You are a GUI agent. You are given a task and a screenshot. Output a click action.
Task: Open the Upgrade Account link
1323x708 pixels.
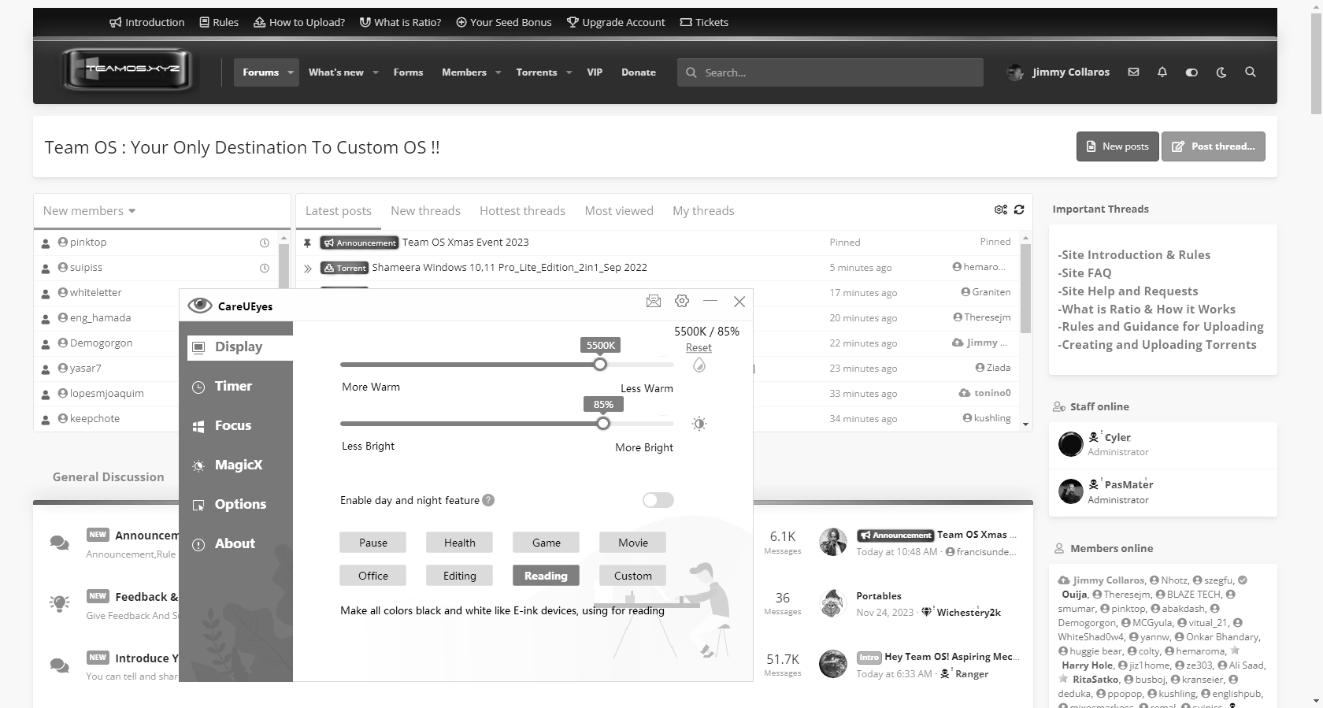tap(616, 22)
